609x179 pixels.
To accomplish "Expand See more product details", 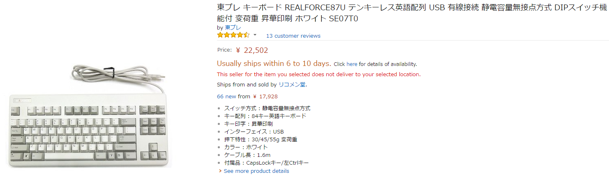I will click(256, 171).
